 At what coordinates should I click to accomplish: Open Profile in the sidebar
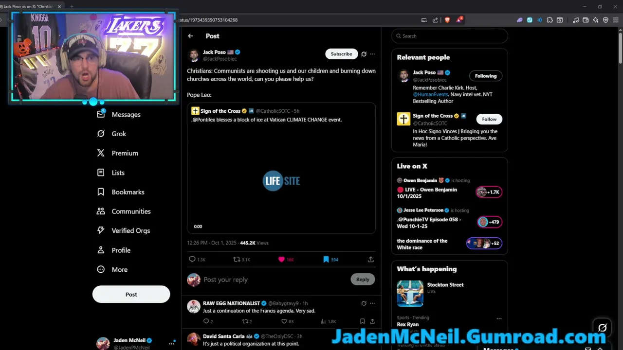tap(113, 250)
